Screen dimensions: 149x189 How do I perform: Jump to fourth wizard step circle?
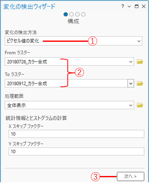(x=83, y=14)
